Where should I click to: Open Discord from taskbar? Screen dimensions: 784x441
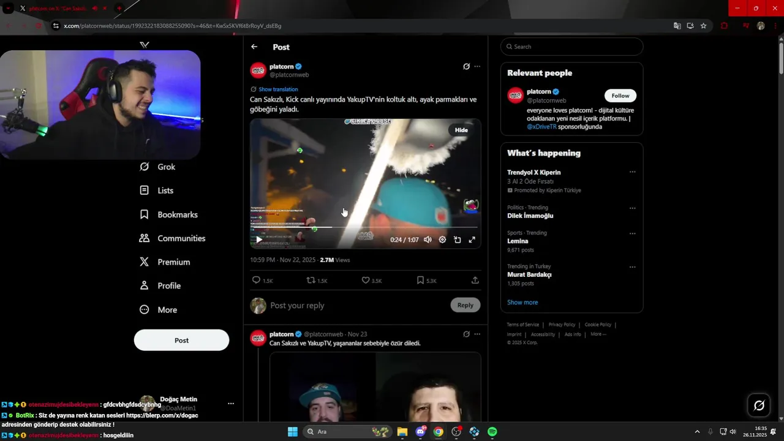click(420, 432)
